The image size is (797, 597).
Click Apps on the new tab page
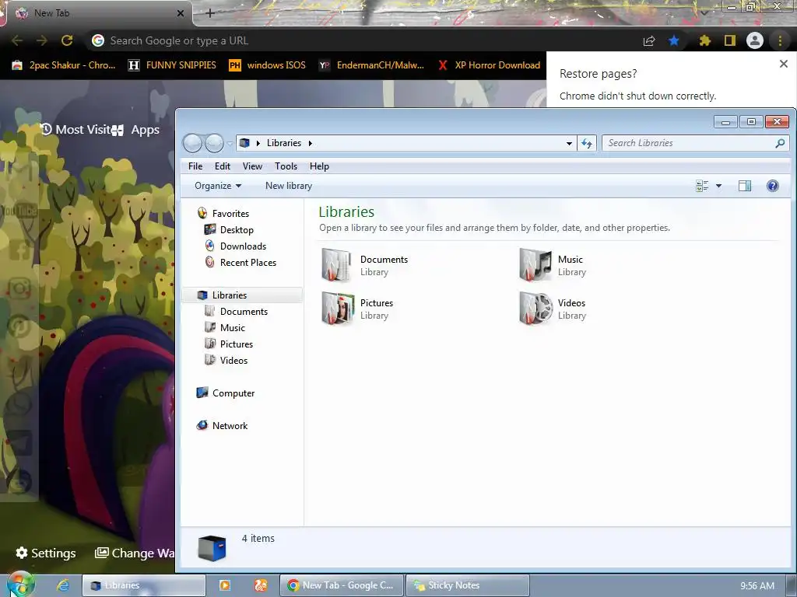pyautogui.click(x=145, y=130)
